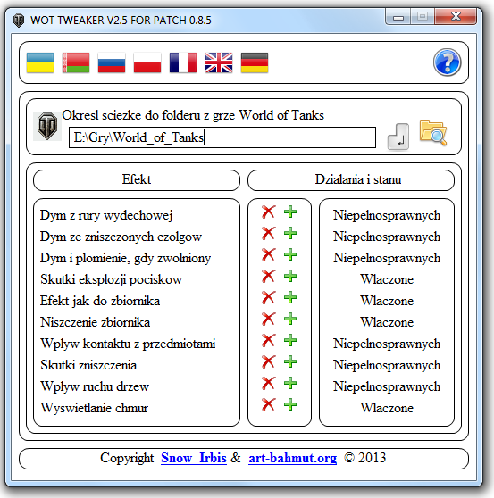Open the art-bahmut.org link
This screenshot has width=494, height=498.
[292, 458]
